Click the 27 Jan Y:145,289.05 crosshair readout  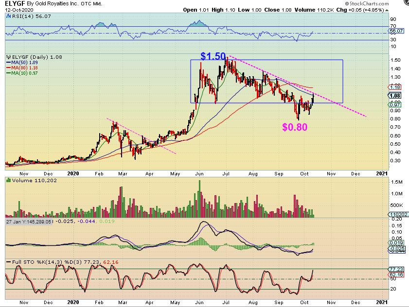[29, 222]
